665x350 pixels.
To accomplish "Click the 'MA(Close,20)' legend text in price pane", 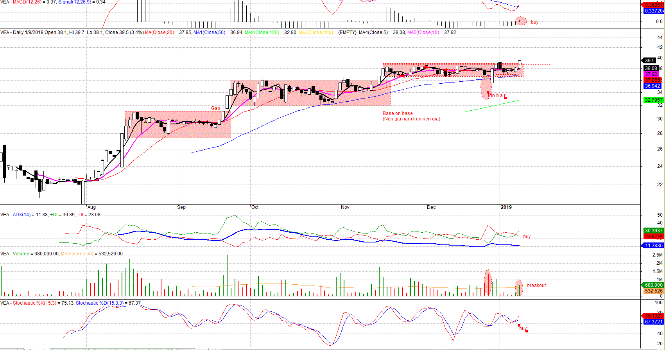I will tap(160, 32).
